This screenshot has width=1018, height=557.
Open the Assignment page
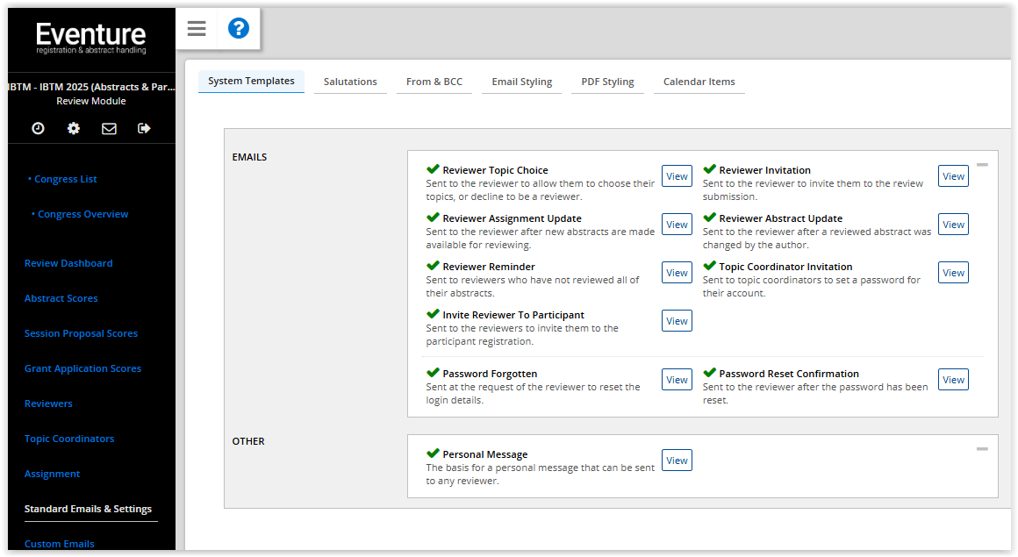tap(52, 474)
